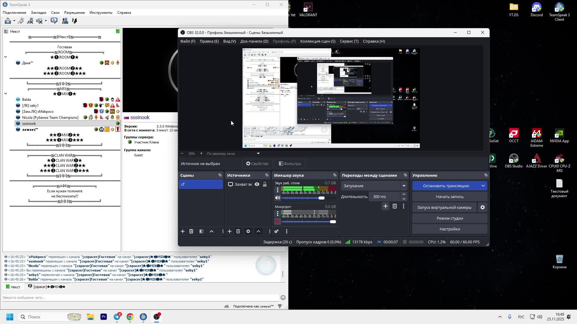Show hidden tray icons chevron

[500, 317]
